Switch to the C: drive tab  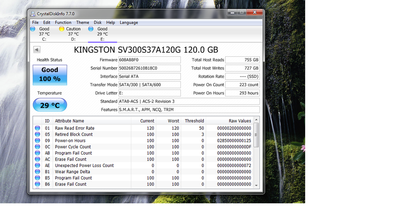pyautogui.click(x=44, y=34)
